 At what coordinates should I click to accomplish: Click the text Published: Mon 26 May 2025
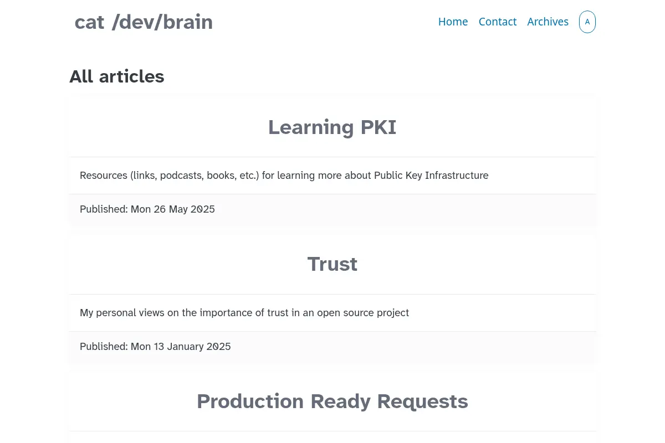[x=147, y=209]
